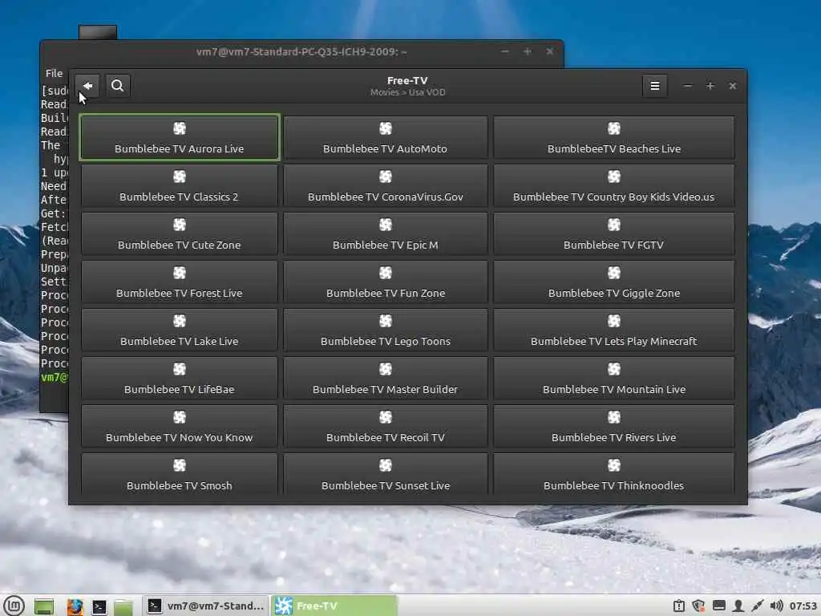Viewport: 821px width, 616px height.
Task: Launch Firefox from the taskbar
Action: (75, 606)
